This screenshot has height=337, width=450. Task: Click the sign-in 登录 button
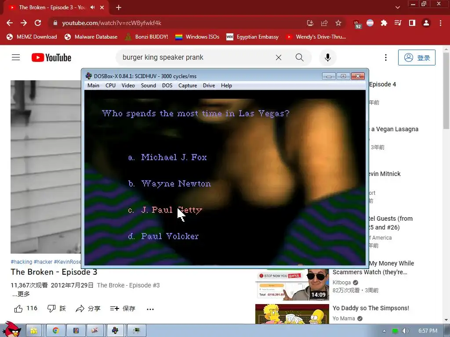417,57
